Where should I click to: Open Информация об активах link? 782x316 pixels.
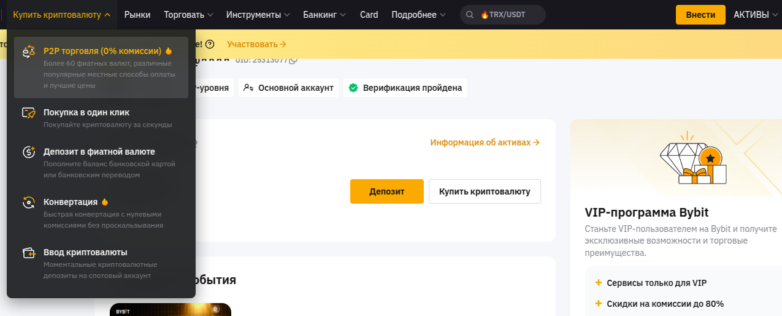485,142
